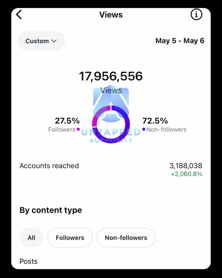
Task: Select the Posts content type row
Action: [29, 261]
